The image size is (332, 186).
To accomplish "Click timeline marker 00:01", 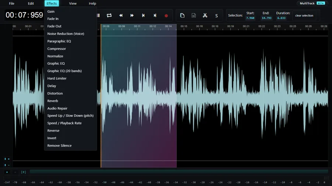I will 28,26.
